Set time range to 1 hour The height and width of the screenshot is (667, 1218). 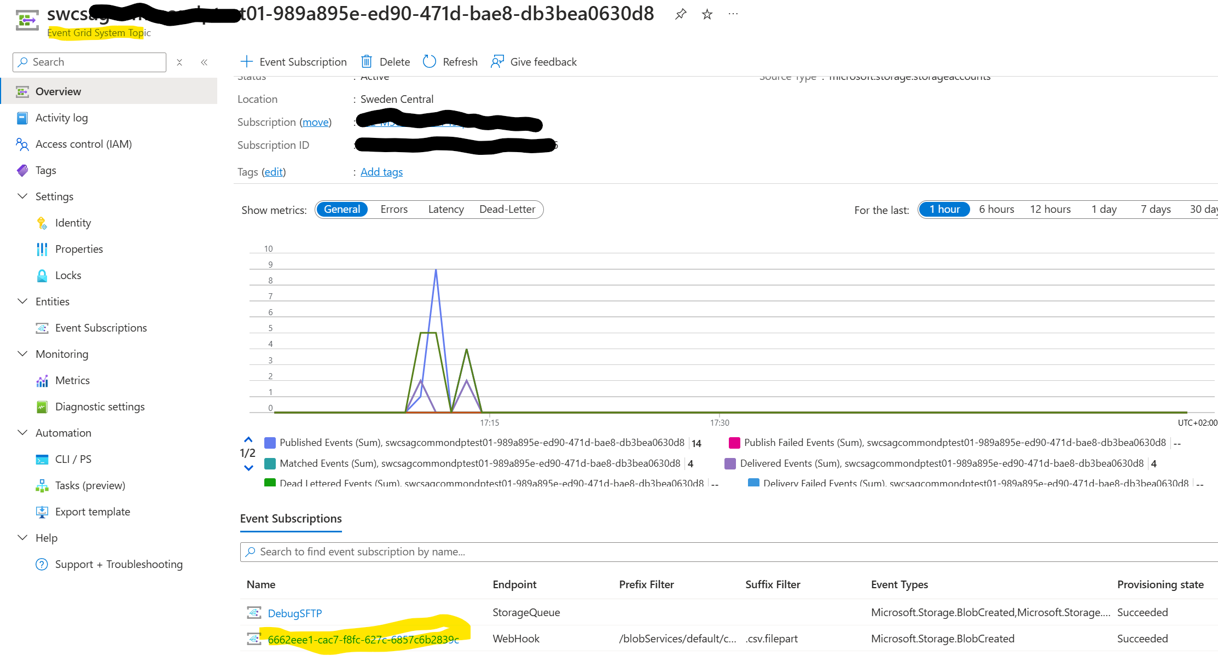pos(944,210)
